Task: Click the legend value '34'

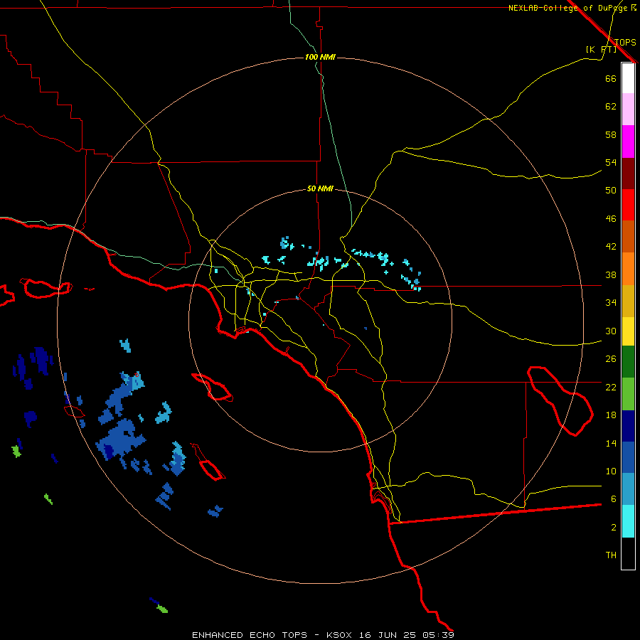Action: 611,303
